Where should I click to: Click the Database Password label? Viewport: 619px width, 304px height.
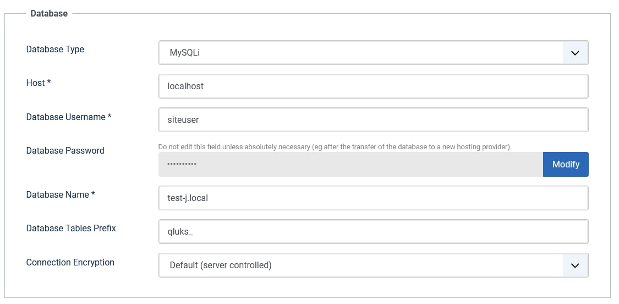point(65,150)
